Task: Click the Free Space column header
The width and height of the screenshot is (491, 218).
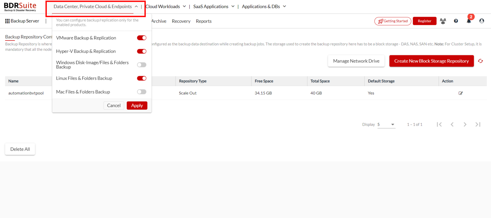Action: (x=264, y=81)
